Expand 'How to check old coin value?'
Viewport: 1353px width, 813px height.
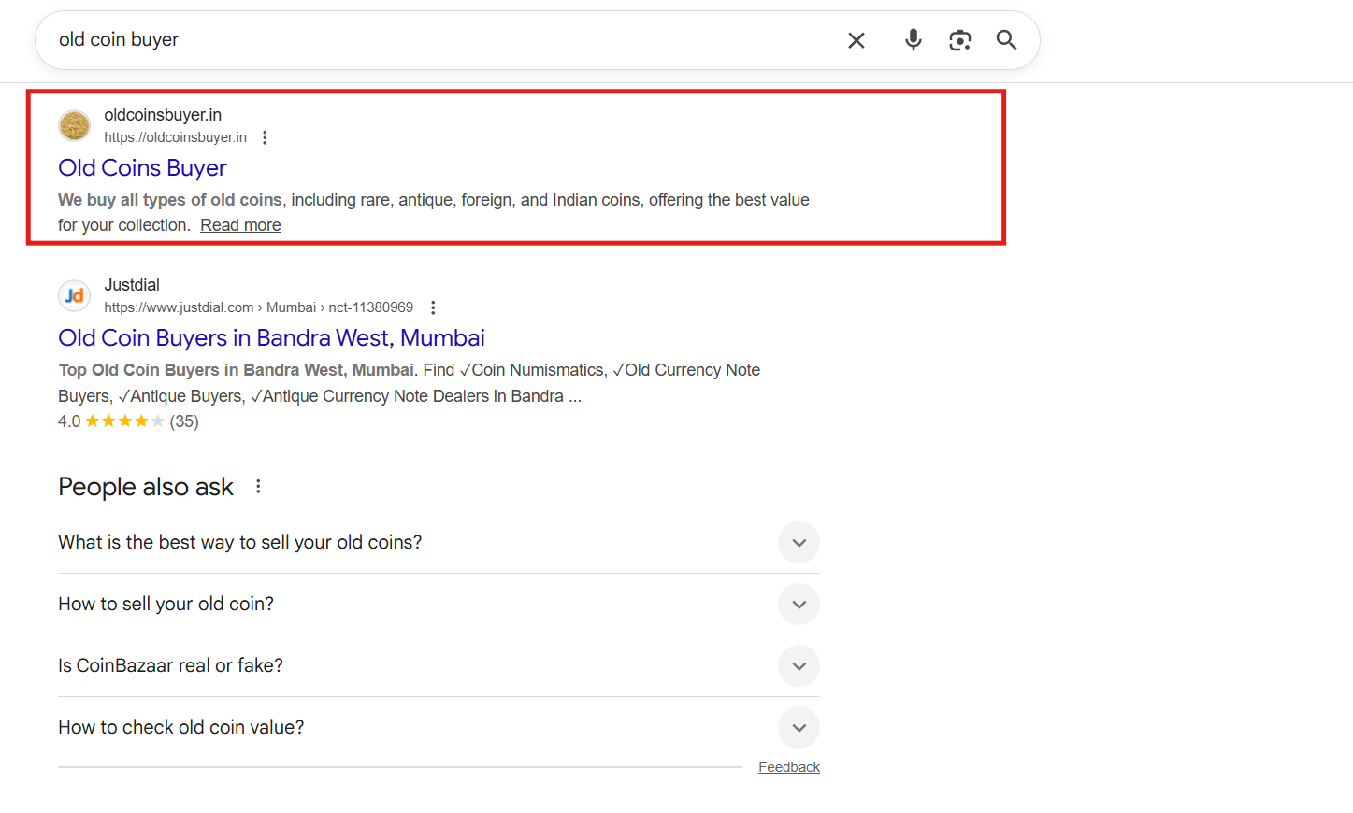(x=799, y=728)
